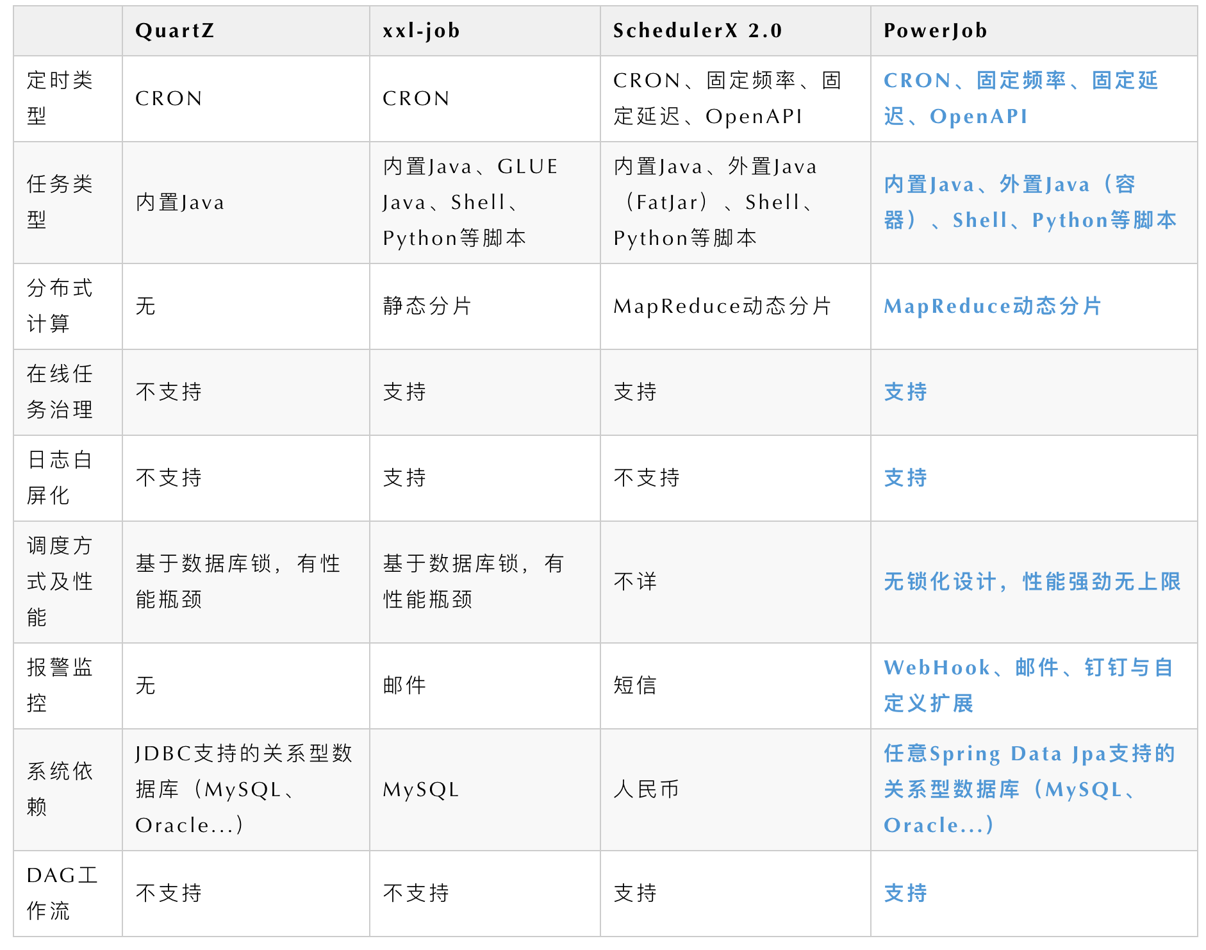Screen dimensions: 1206x950
Task: Click the 任务类型 row label
Action: point(60,202)
